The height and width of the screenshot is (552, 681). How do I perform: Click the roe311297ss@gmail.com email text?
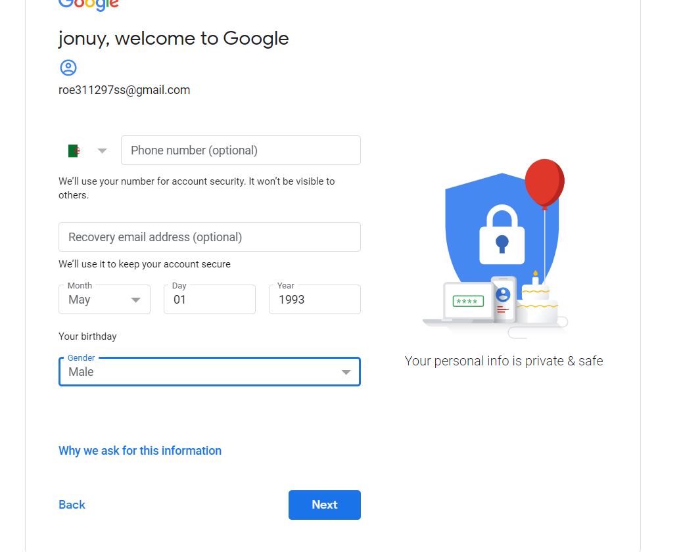124,90
